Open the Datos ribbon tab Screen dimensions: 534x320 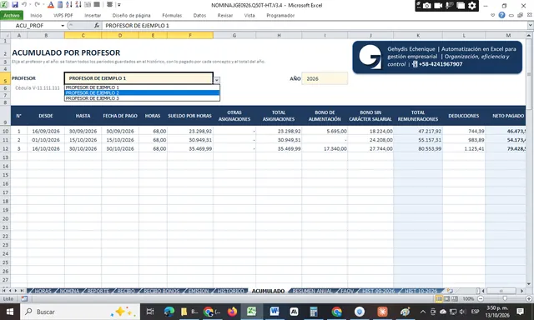click(x=199, y=15)
